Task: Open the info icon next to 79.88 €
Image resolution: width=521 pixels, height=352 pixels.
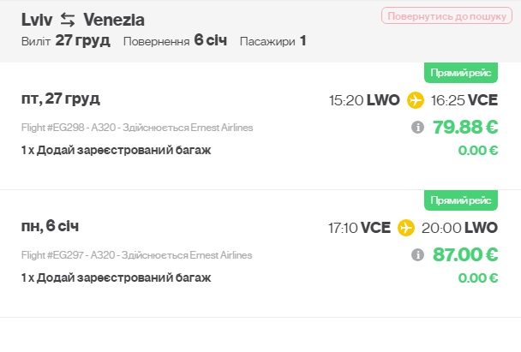Action: (x=417, y=128)
